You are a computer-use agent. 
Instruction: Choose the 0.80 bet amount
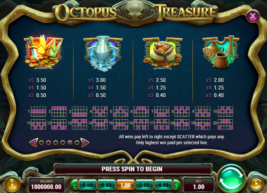click(106, 185)
